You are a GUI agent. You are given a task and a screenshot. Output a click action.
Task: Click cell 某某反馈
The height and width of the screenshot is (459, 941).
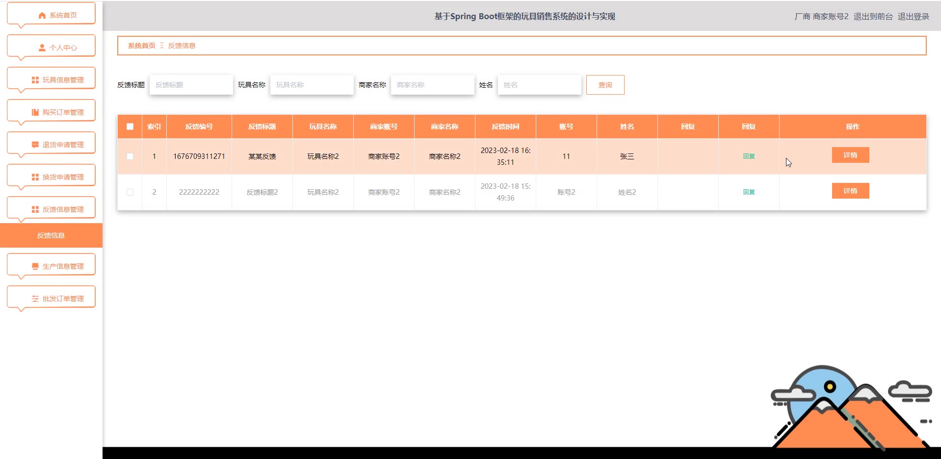(262, 156)
